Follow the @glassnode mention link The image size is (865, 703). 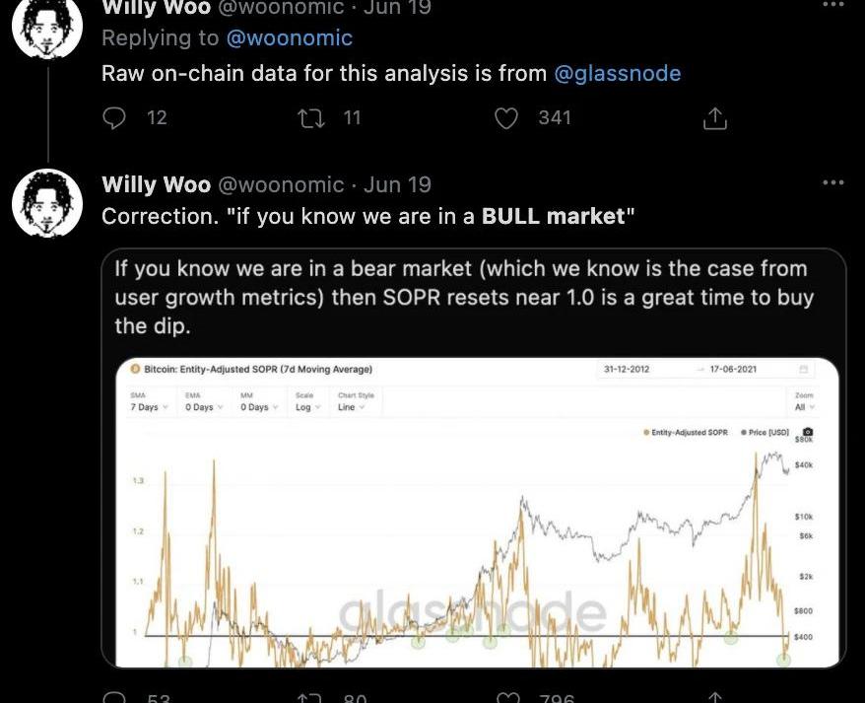pyautogui.click(x=617, y=73)
